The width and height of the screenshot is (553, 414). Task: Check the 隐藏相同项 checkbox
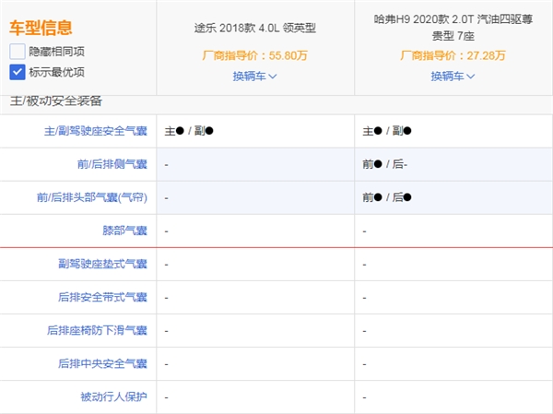tap(18, 52)
